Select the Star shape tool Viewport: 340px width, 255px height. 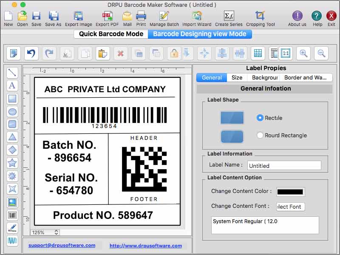pyautogui.click(x=12, y=163)
